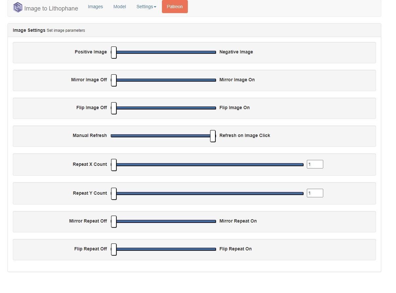
Task: Click the Patreon button
Action: pyautogui.click(x=175, y=7)
